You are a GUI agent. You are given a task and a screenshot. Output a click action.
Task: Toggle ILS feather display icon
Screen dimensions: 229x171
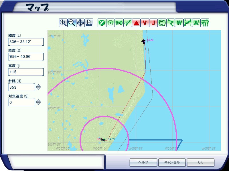pos(128,23)
